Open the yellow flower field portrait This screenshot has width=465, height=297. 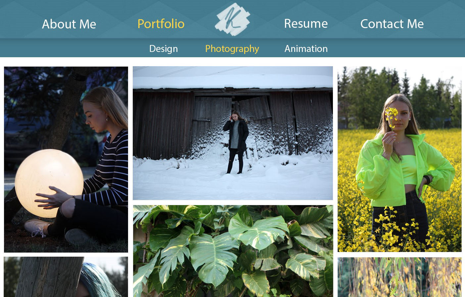[399, 159]
